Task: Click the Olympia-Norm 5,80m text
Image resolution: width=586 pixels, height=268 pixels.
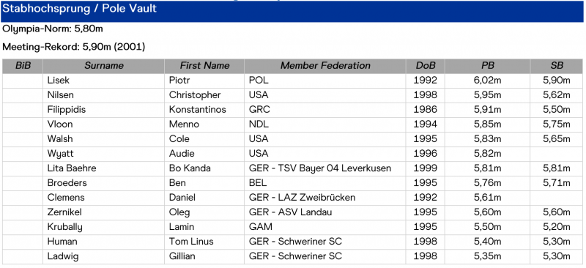Action: [53, 29]
